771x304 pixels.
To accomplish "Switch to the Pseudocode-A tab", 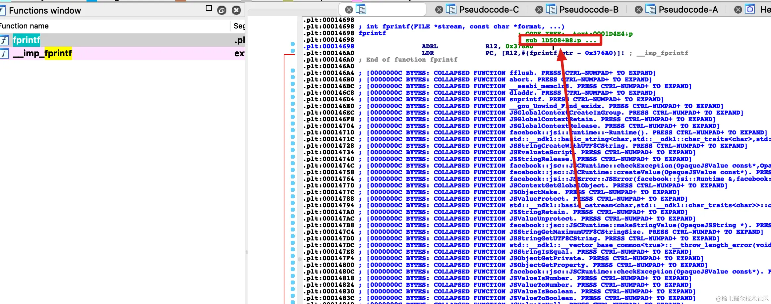I will [x=688, y=10].
